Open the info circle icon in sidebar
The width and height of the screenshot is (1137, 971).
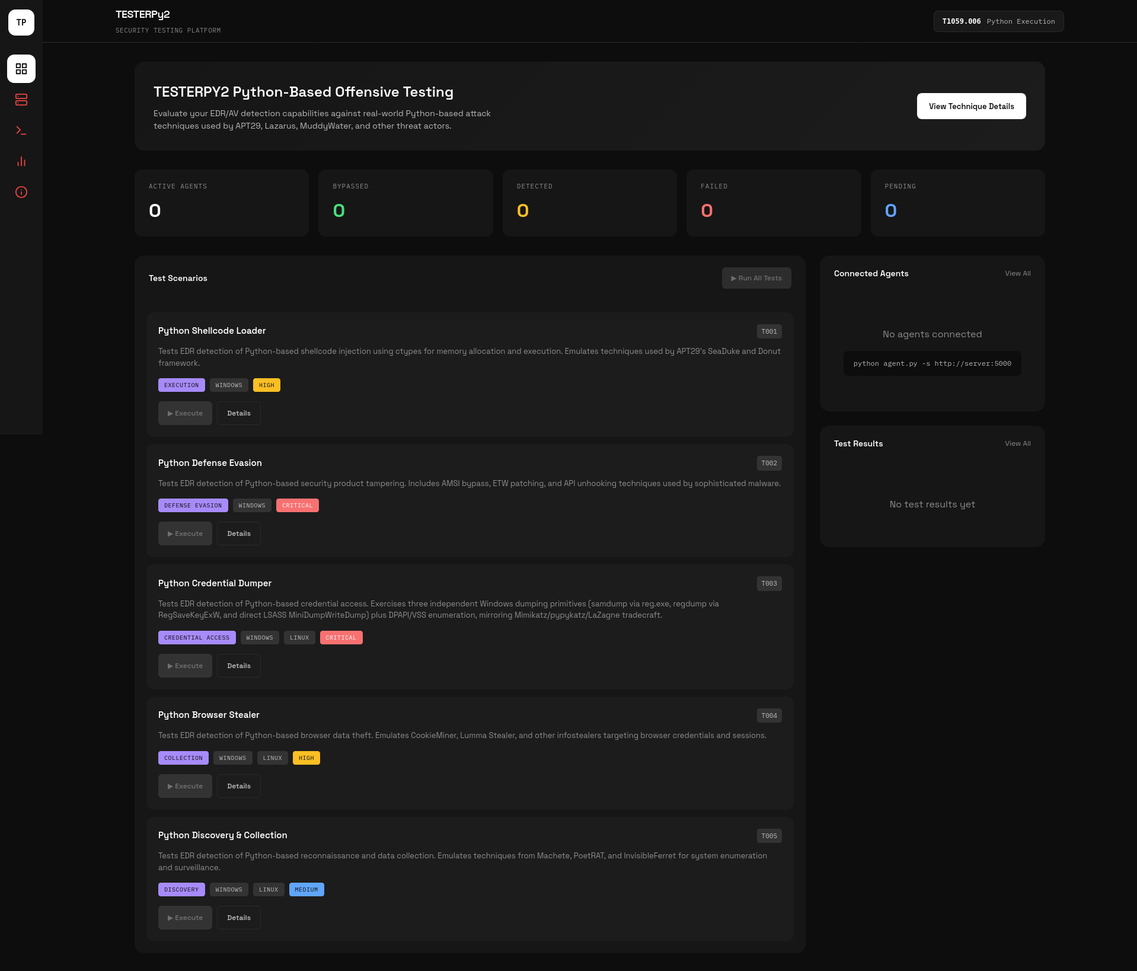pos(21,192)
